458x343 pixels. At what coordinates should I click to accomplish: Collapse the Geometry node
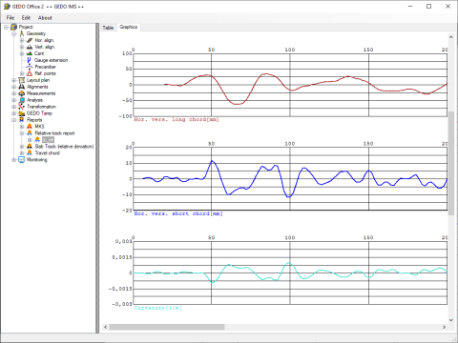[14, 33]
